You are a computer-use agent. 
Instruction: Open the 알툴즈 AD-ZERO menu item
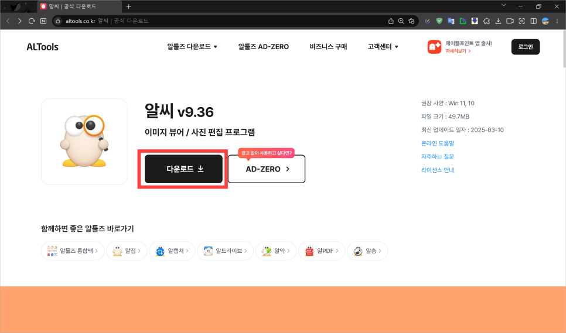click(264, 46)
